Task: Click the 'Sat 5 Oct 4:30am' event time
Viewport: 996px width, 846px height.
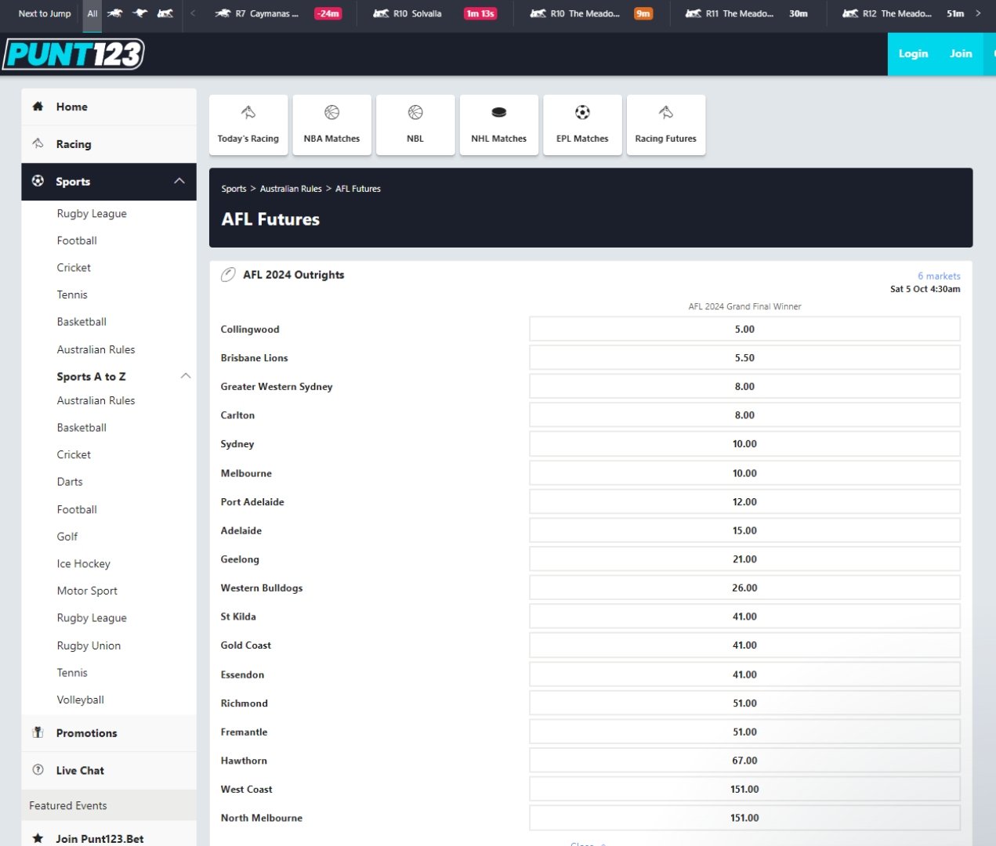Action: (x=925, y=289)
